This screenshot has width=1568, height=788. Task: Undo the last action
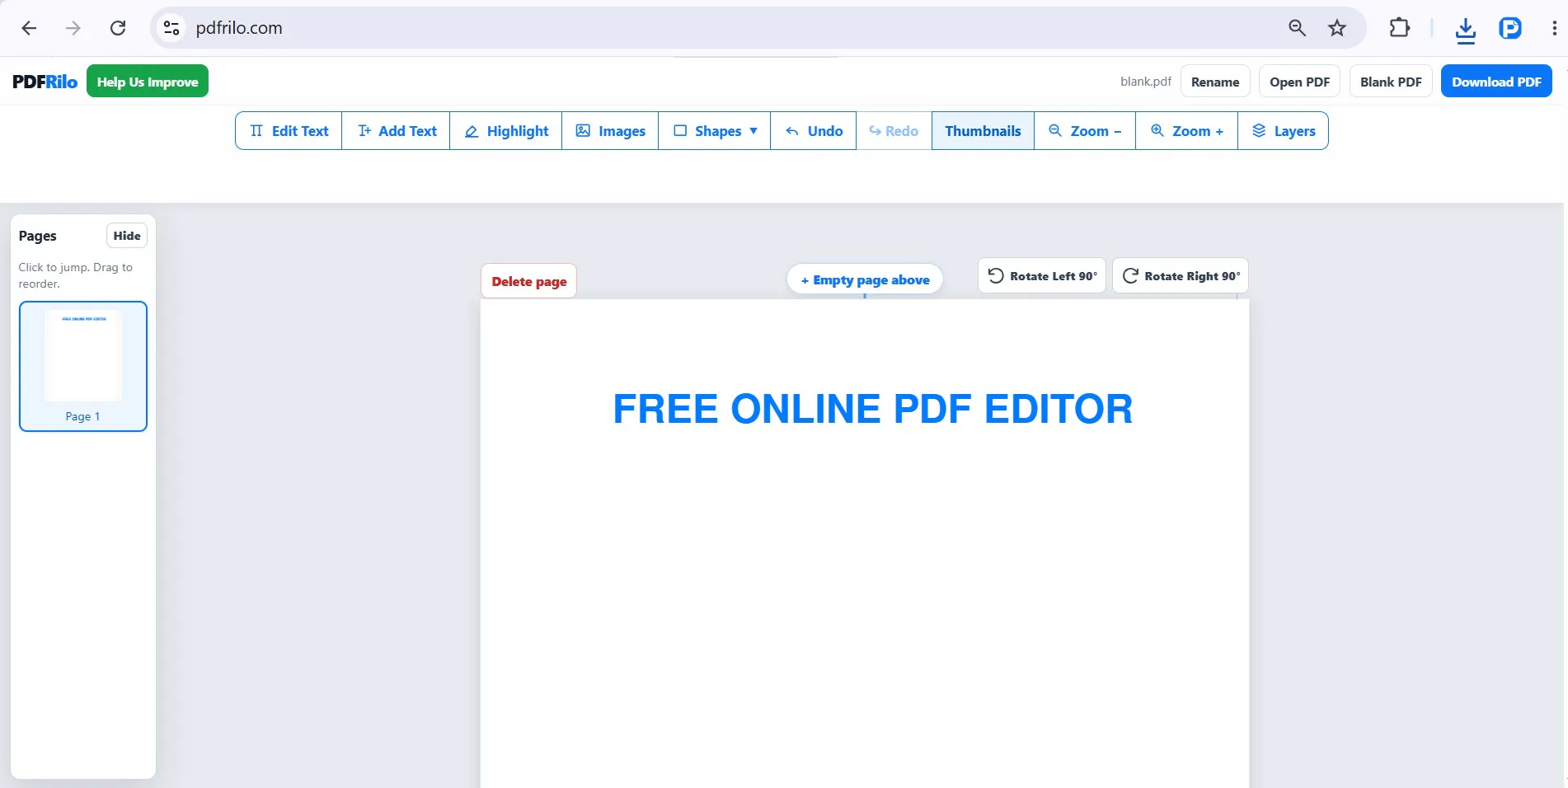(814, 131)
